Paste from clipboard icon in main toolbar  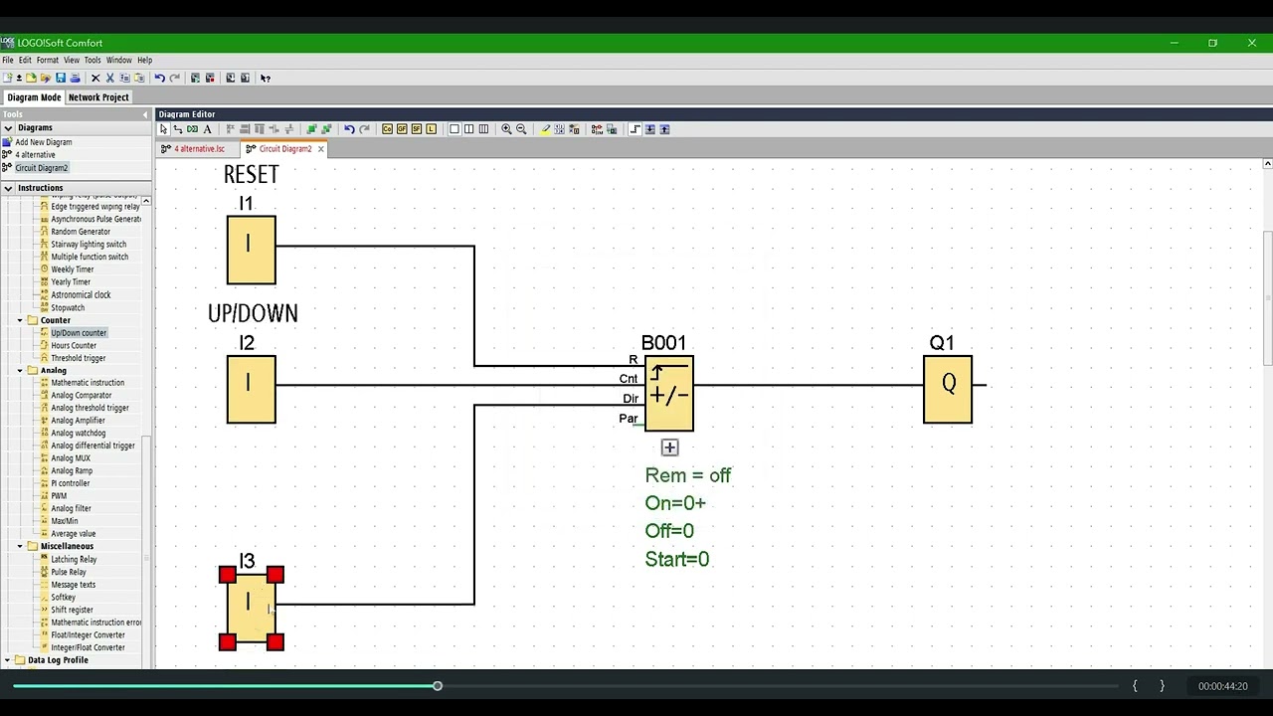tap(139, 78)
